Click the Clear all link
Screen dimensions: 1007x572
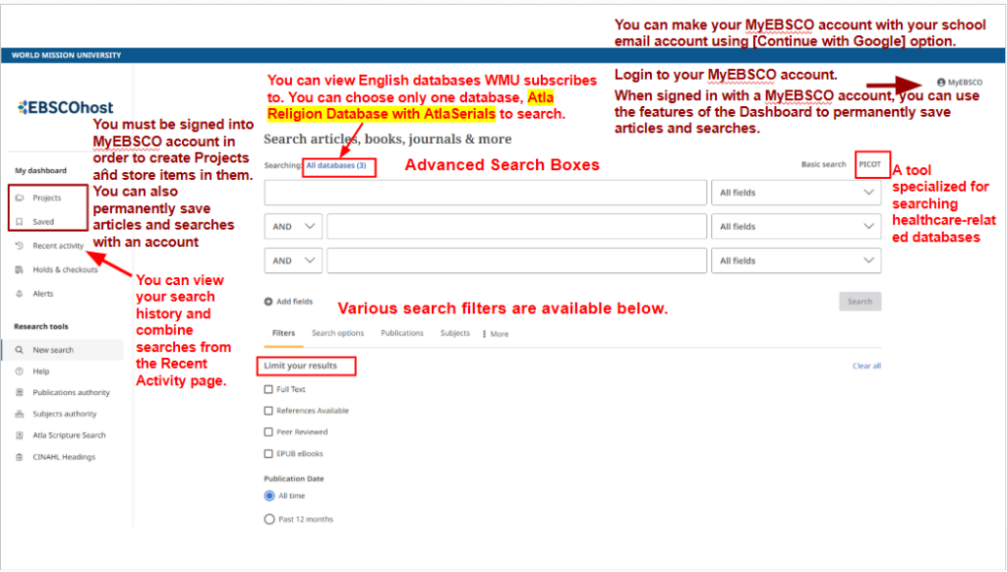click(866, 366)
